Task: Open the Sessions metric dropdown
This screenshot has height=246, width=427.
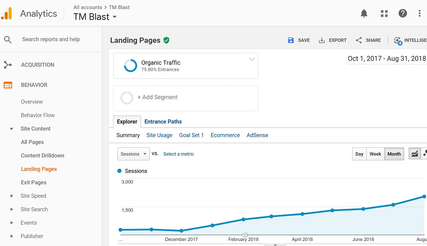Action: point(133,154)
